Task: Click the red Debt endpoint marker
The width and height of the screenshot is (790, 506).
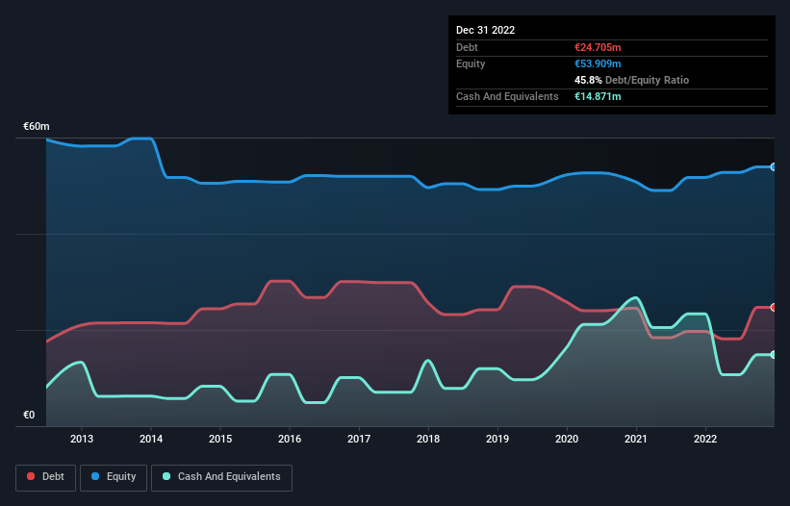Action: pyautogui.click(x=774, y=307)
